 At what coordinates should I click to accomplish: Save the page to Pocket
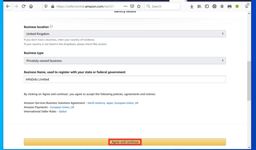pyautogui.click(x=132, y=6)
